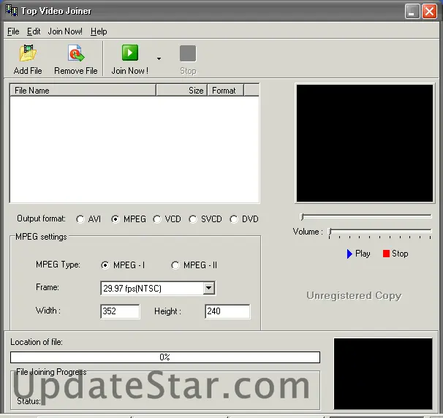Open the Edit menu
The width and height of the screenshot is (443, 418).
pyautogui.click(x=34, y=31)
